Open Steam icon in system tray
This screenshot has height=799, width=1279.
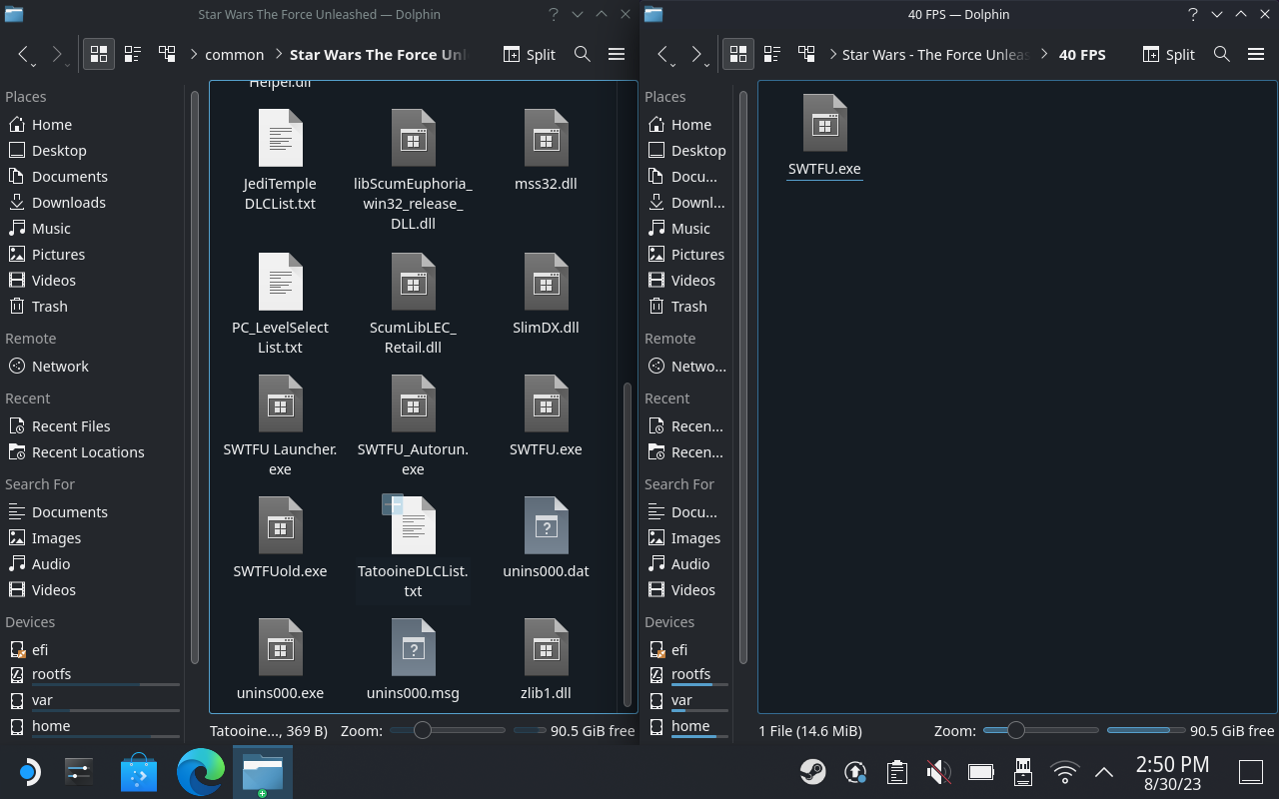[812, 772]
